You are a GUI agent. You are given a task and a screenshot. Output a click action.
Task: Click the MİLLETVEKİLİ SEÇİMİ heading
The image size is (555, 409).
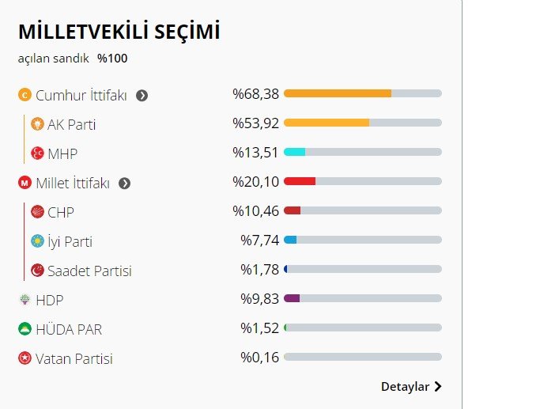[119, 32]
